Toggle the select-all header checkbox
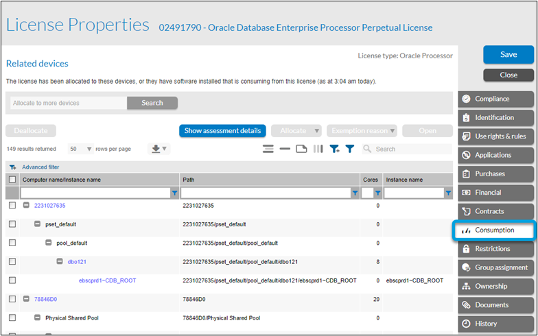538x336 pixels. pos(12,180)
